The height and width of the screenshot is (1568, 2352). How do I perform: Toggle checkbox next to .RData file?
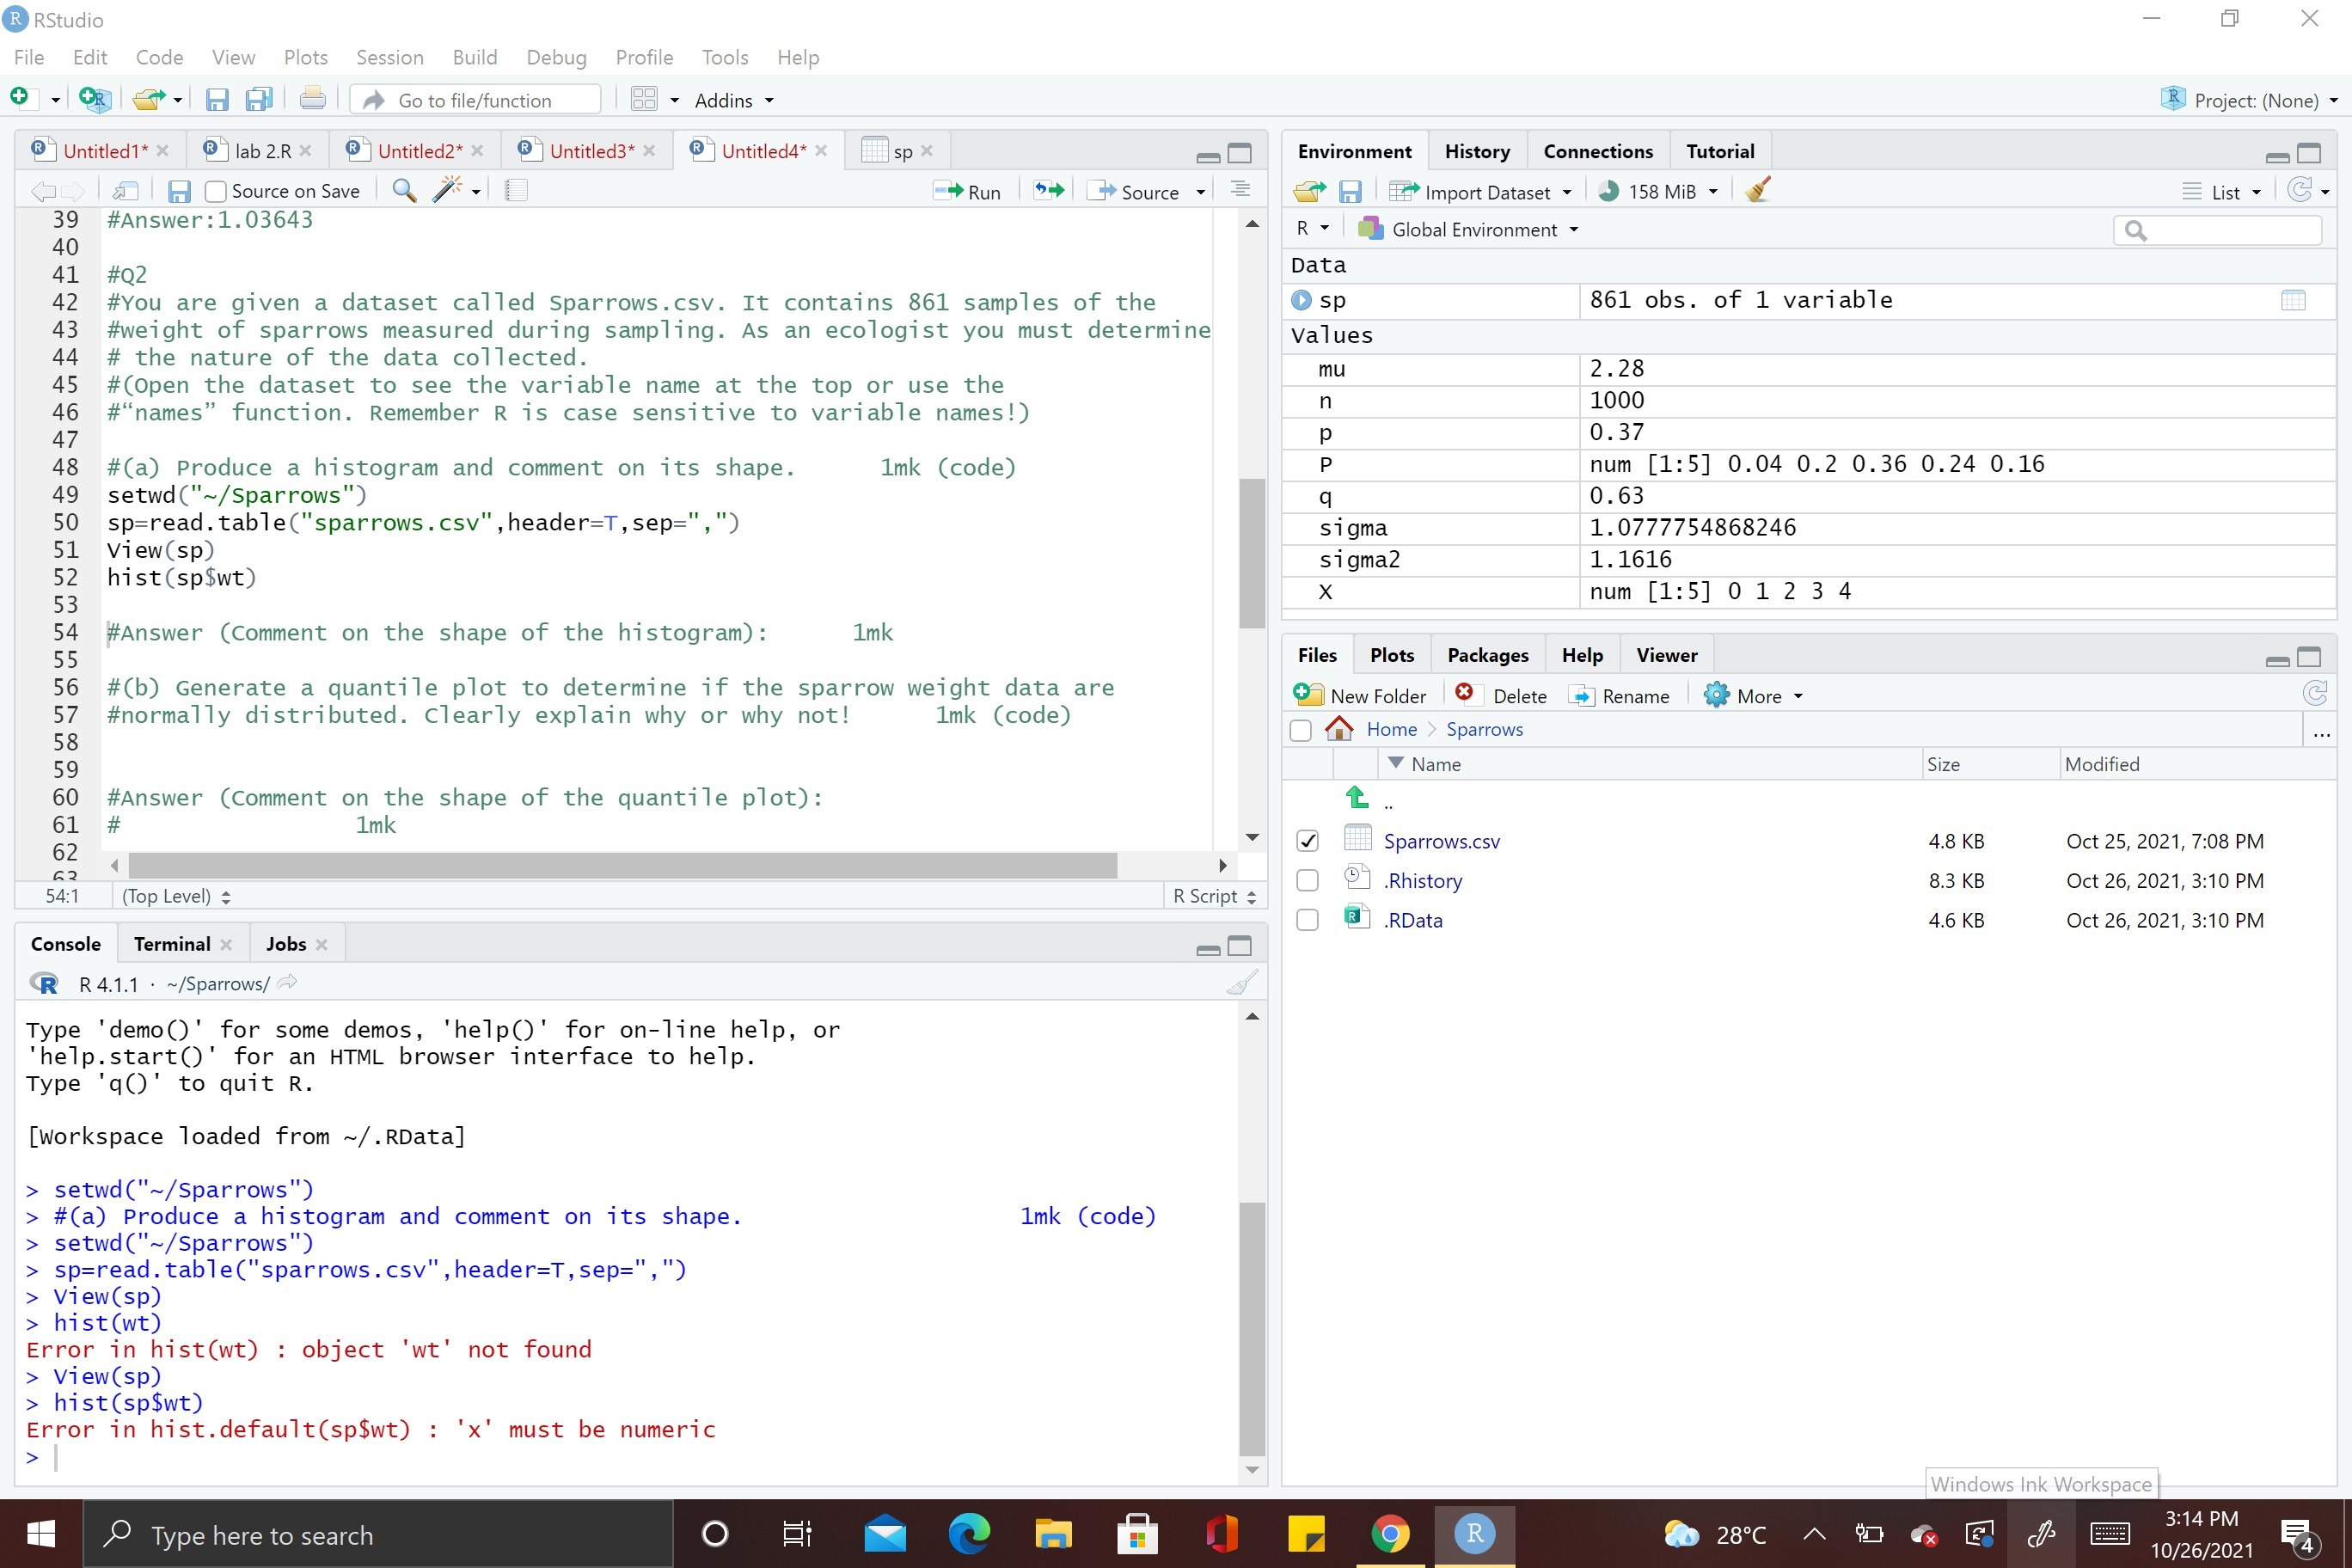[1309, 917]
